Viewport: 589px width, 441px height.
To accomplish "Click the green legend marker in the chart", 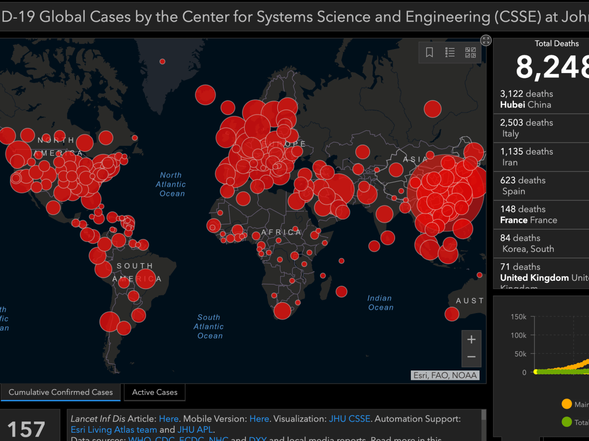I will click(566, 422).
